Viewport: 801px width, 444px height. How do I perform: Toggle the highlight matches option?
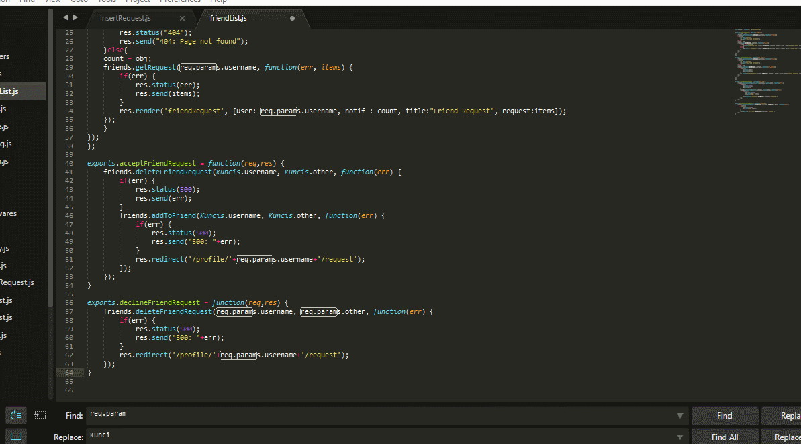pyautogui.click(x=15, y=437)
